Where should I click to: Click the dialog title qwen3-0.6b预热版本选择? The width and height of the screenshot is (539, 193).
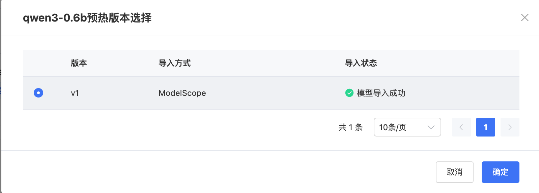click(87, 18)
